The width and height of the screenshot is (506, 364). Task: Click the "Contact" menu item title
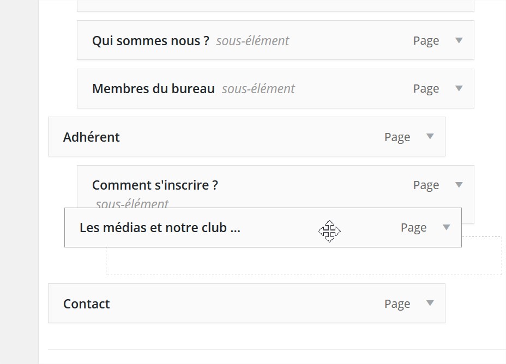(87, 304)
